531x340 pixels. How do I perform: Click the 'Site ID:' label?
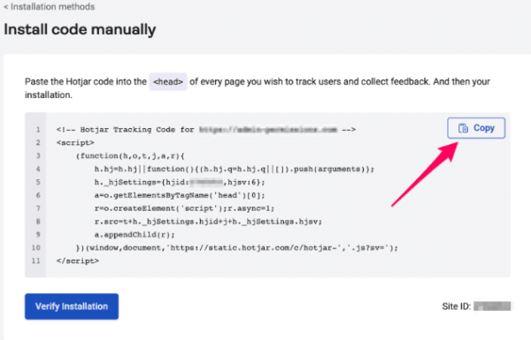pos(456,306)
